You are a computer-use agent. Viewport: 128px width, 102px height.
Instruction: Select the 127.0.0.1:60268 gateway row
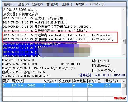click(62, 85)
